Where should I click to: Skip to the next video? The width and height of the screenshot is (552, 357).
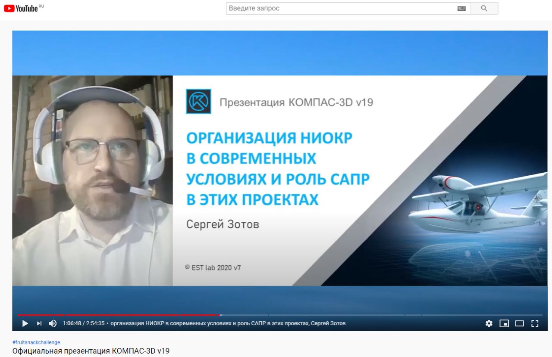click(x=39, y=323)
